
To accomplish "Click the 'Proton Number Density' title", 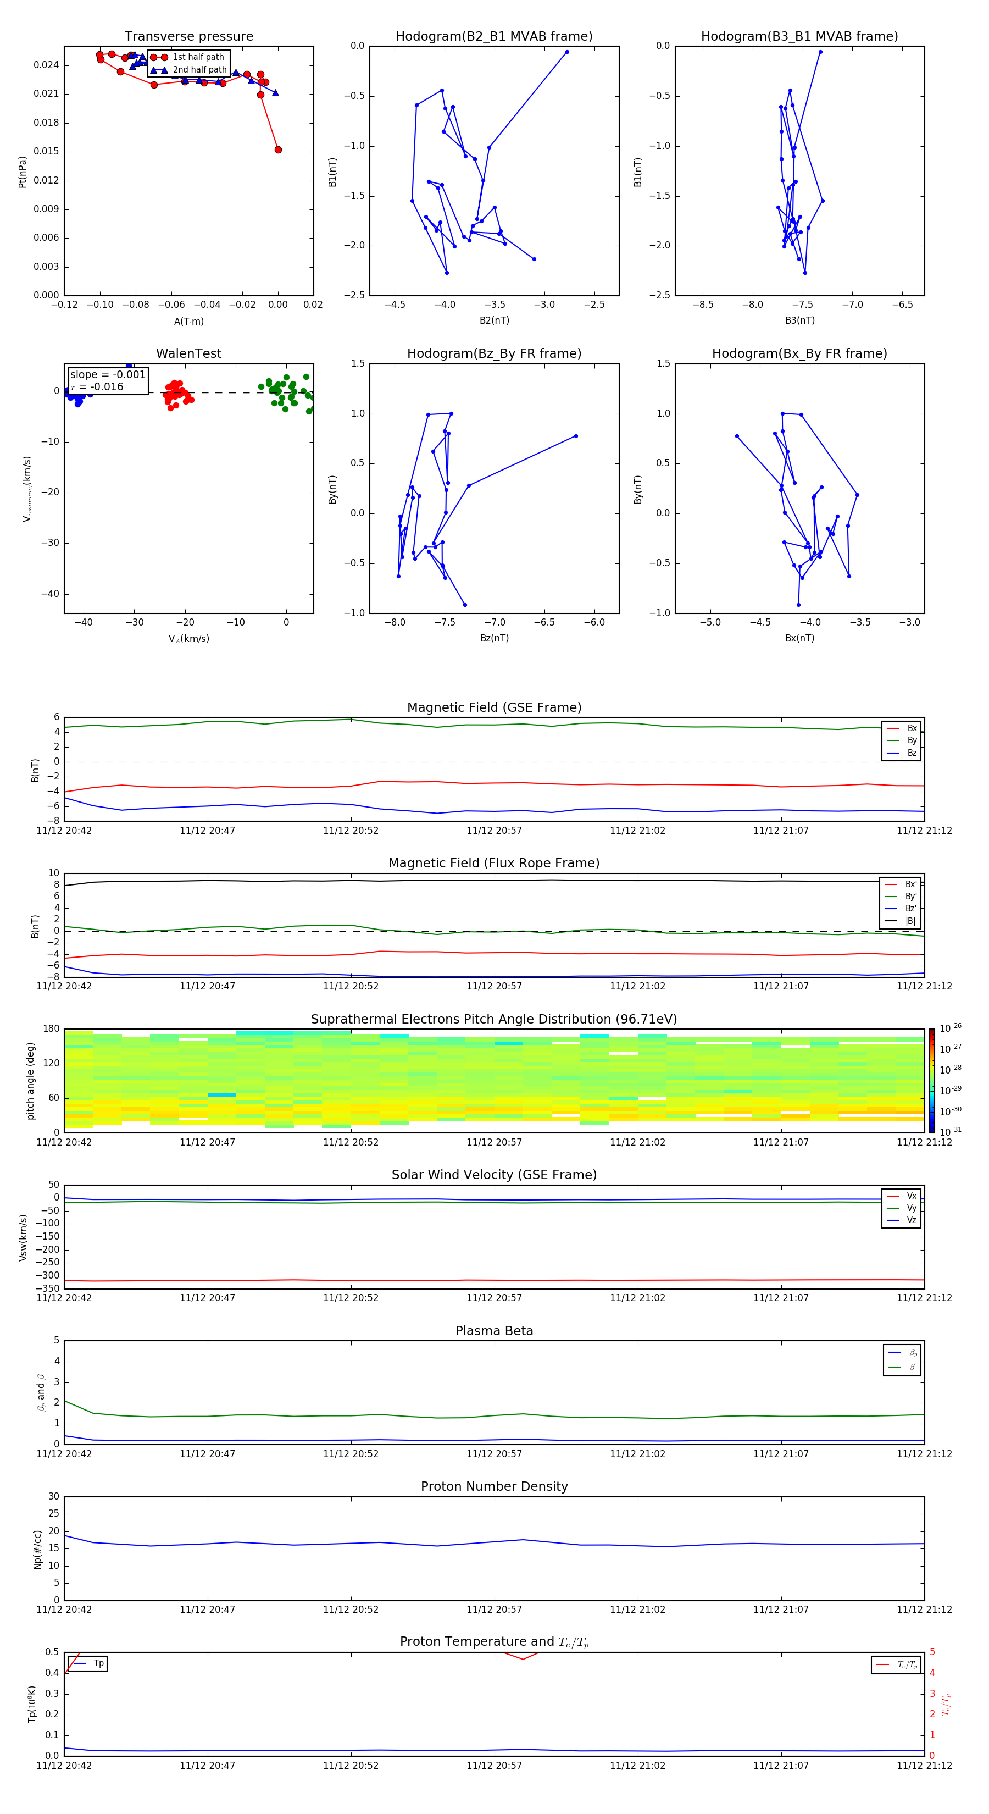I will [494, 1486].
